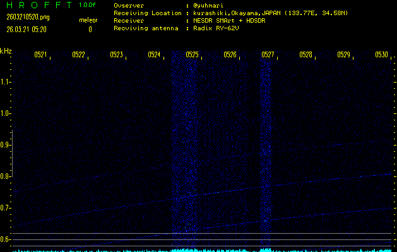
Task: Click the 0527 time marker
Action: (x=268, y=55)
